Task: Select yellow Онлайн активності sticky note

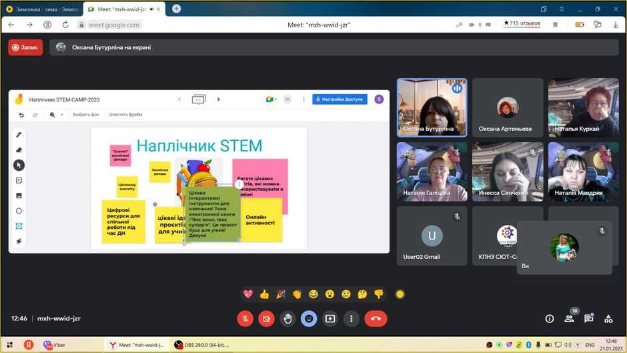Action: click(261, 220)
